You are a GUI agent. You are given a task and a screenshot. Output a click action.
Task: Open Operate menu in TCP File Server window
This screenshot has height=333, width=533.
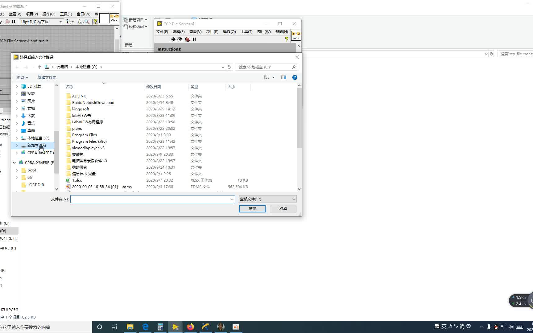229,32
